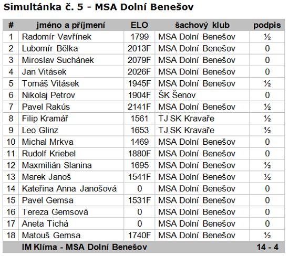Select the Filip Kramář name cell
This screenshot has height=256, width=289.
pyautogui.click(x=71, y=119)
